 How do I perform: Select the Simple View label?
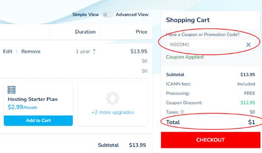point(85,15)
